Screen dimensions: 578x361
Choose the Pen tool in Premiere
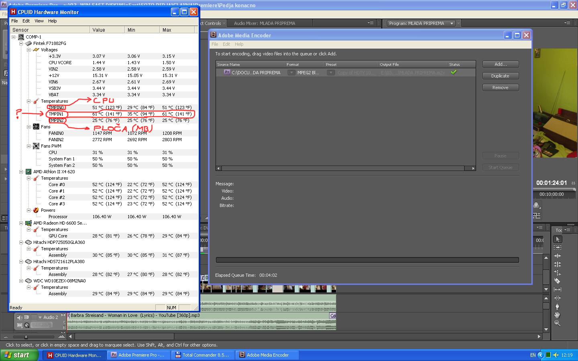point(558,306)
